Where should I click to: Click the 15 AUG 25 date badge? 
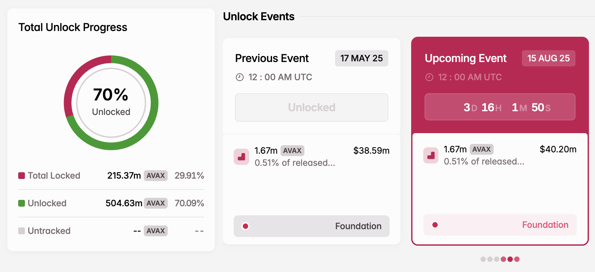(548, 58)
